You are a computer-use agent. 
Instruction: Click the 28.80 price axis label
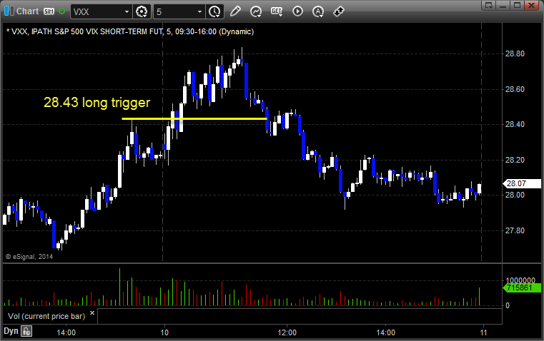[x=515, y=54]
